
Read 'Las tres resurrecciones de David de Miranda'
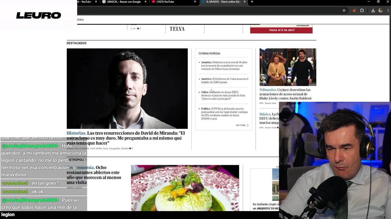(x=126, y=138)
